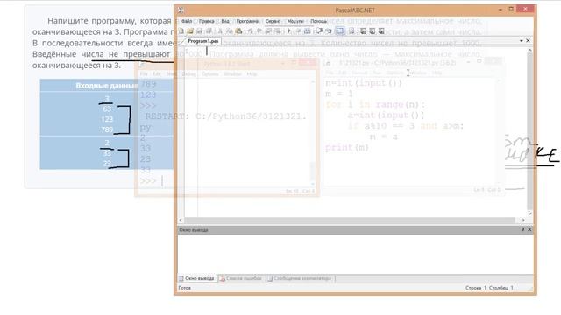The height and width of the screenshot is (315, 561).
Task: Click the Входные данные table header
Action: click(107, 86)
